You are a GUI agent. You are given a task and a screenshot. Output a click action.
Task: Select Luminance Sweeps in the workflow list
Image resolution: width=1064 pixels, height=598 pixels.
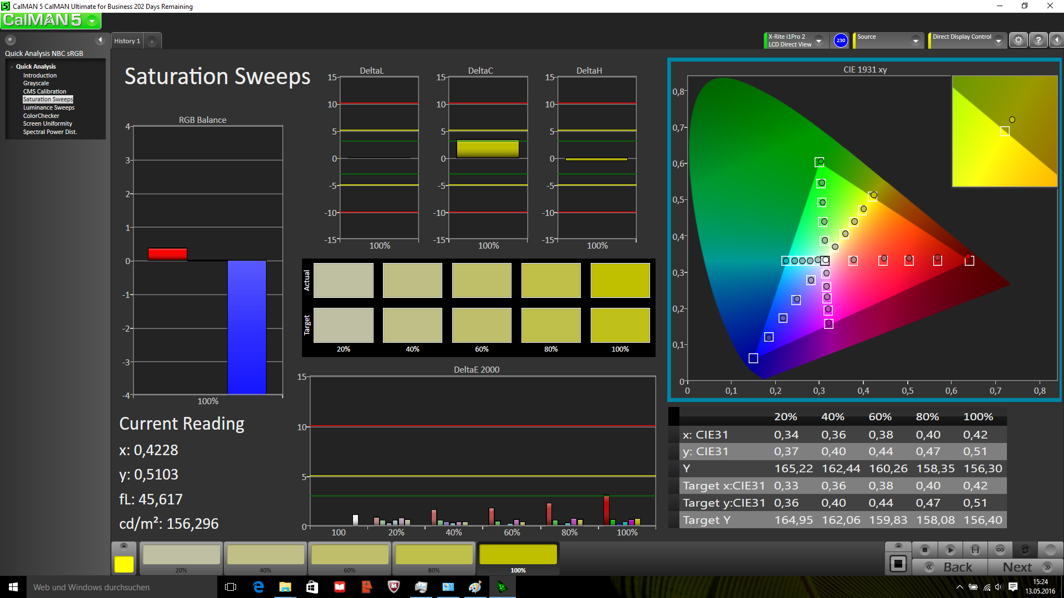coord(49,107)
